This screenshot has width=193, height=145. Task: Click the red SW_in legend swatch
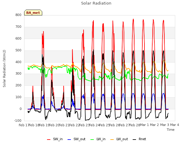pyautogui.click(x=49, y=140)
